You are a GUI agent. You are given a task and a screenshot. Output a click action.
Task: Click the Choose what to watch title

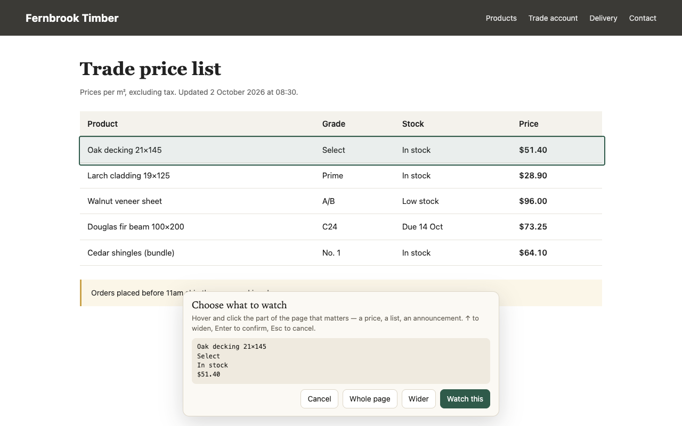tap(239, 305)
